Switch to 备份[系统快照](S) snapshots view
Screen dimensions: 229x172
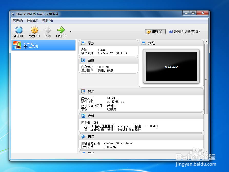coord(184,32)
